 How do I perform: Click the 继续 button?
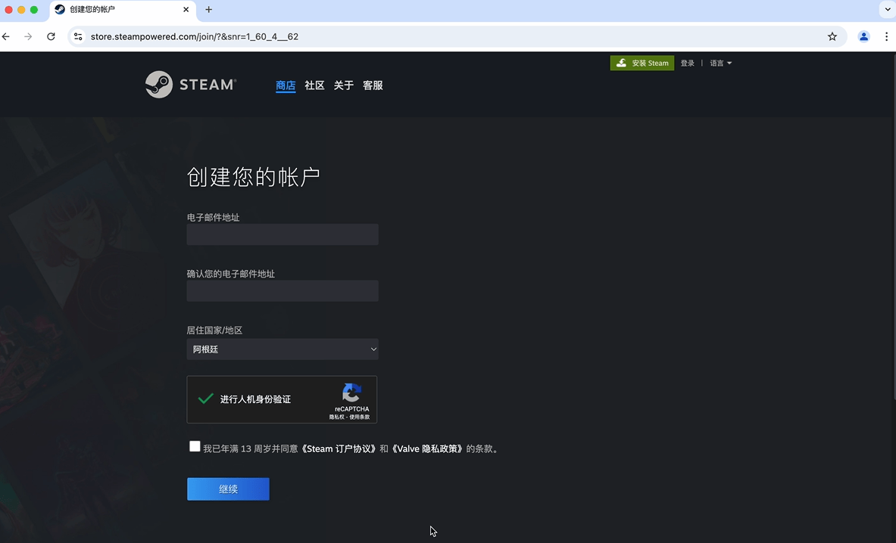click(x=228, y=489)
